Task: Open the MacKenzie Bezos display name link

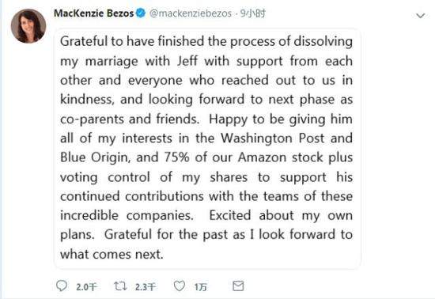Action: point(94,13)
